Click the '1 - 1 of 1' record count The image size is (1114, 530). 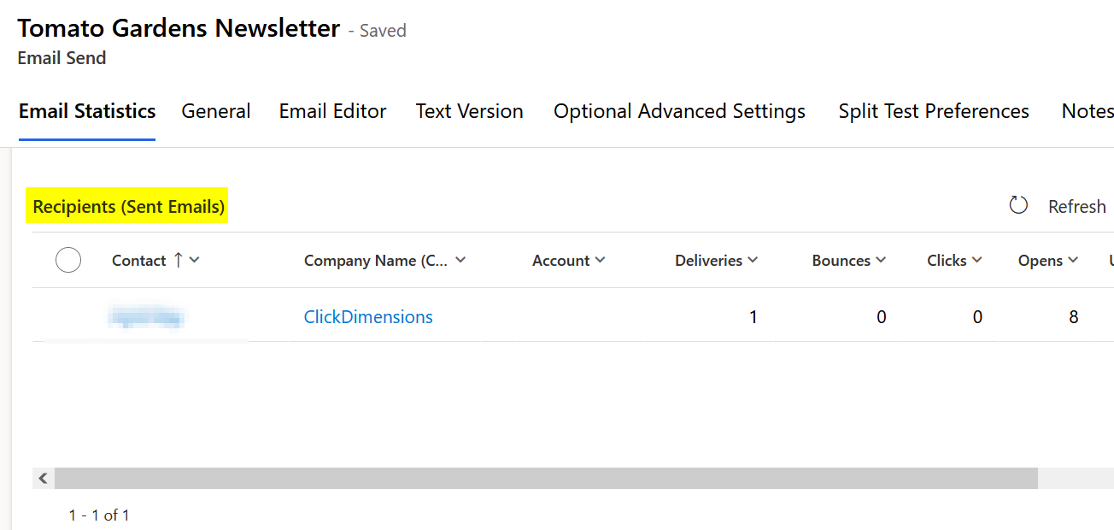tap(99, 515)
